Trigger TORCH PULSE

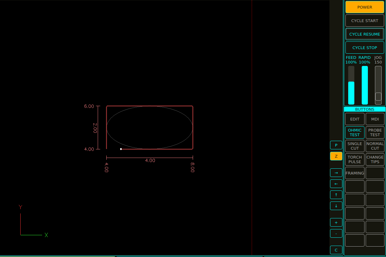pyautogui.click(x=355, y=159)
